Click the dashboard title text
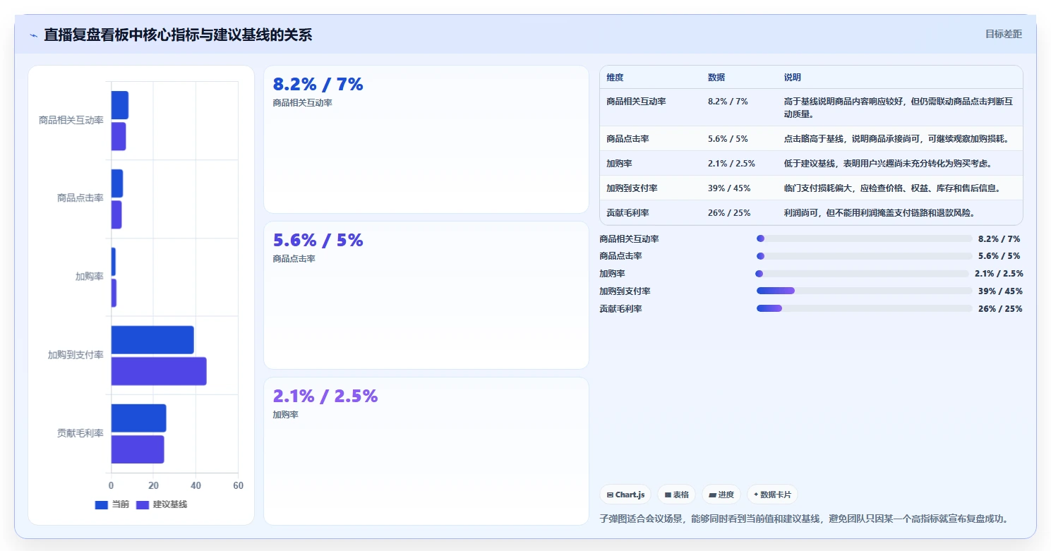1051x551 pixels. [178, 35]
